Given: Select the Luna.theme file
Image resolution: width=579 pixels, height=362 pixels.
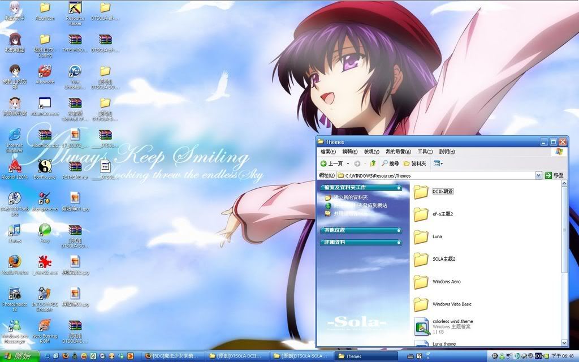Looking at the screenshot, I should 435,343.
